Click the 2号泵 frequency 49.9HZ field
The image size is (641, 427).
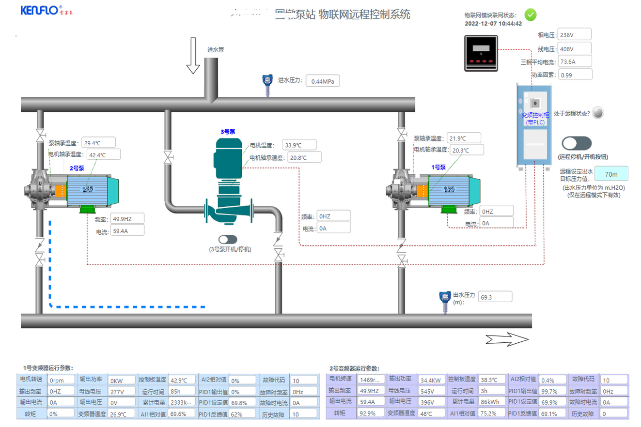[127, 219]
